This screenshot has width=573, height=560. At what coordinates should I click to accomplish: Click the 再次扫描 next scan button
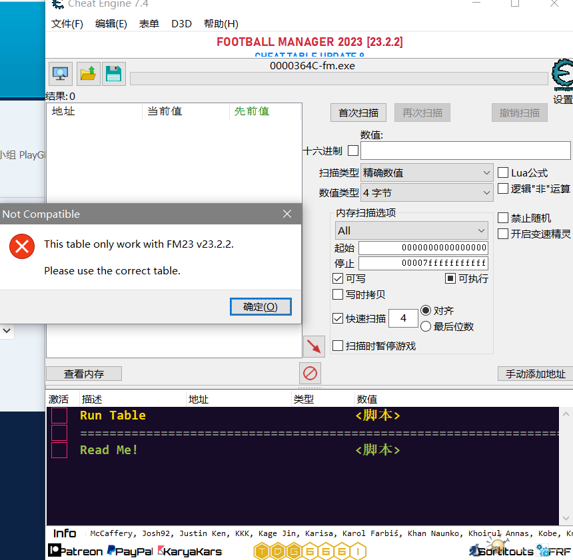[422, 113]
